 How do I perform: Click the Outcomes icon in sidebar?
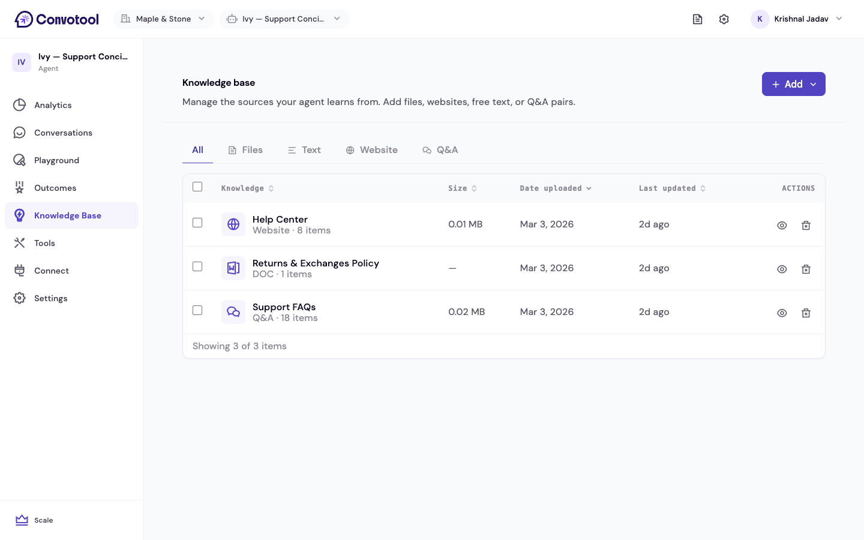(20, 188)
